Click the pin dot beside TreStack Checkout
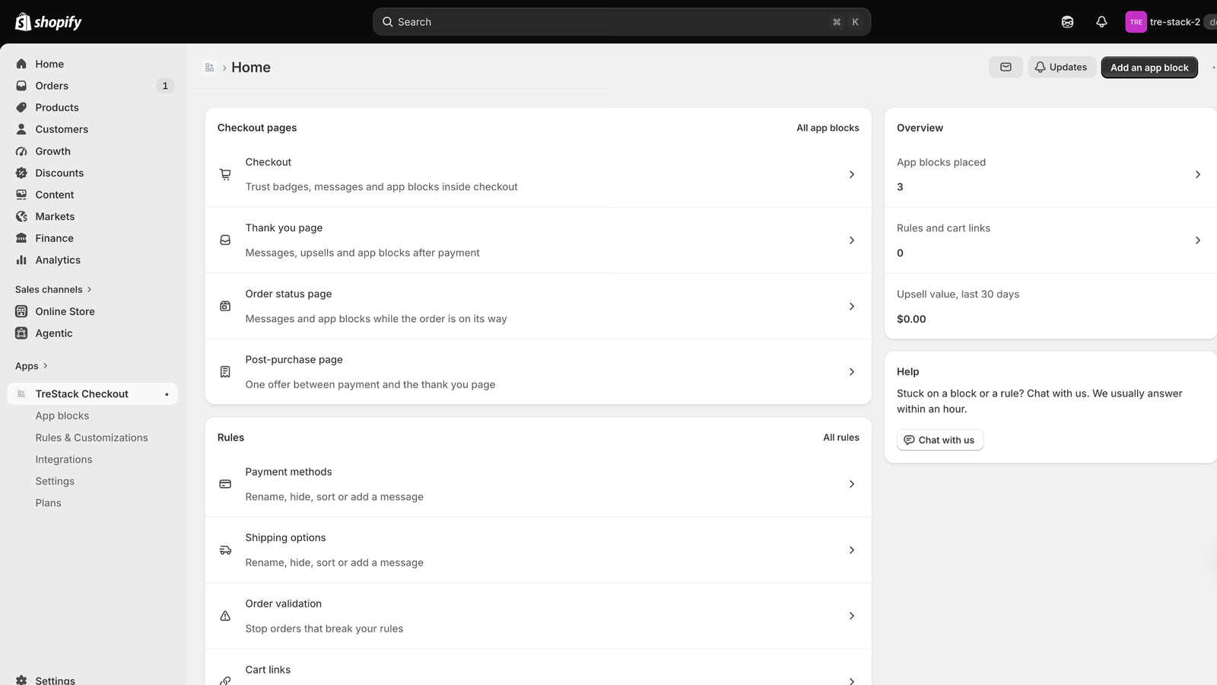1217x685 pixels. 167,394
